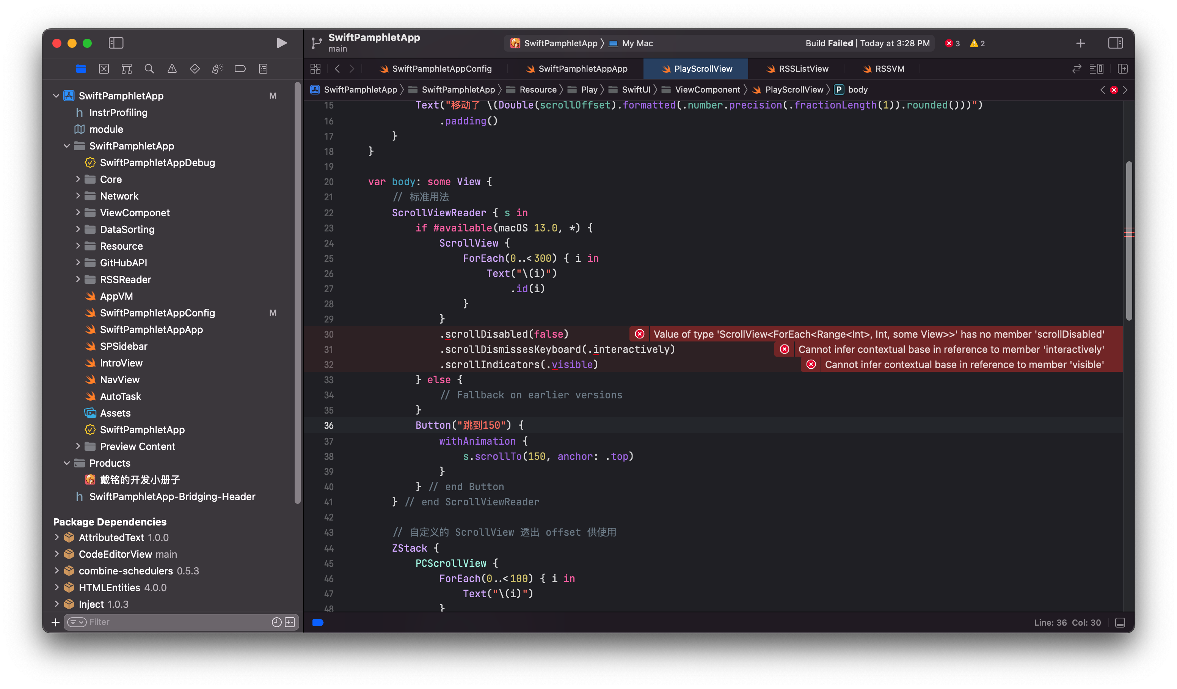Expand the RSSReader folder
1177x689 pixels.
78,279
